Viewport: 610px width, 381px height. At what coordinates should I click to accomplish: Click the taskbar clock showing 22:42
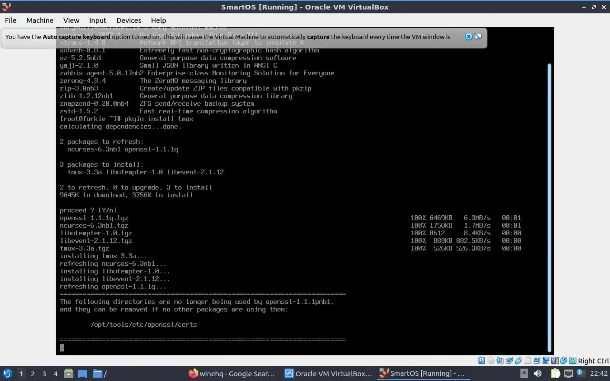[x=599, y=373]
